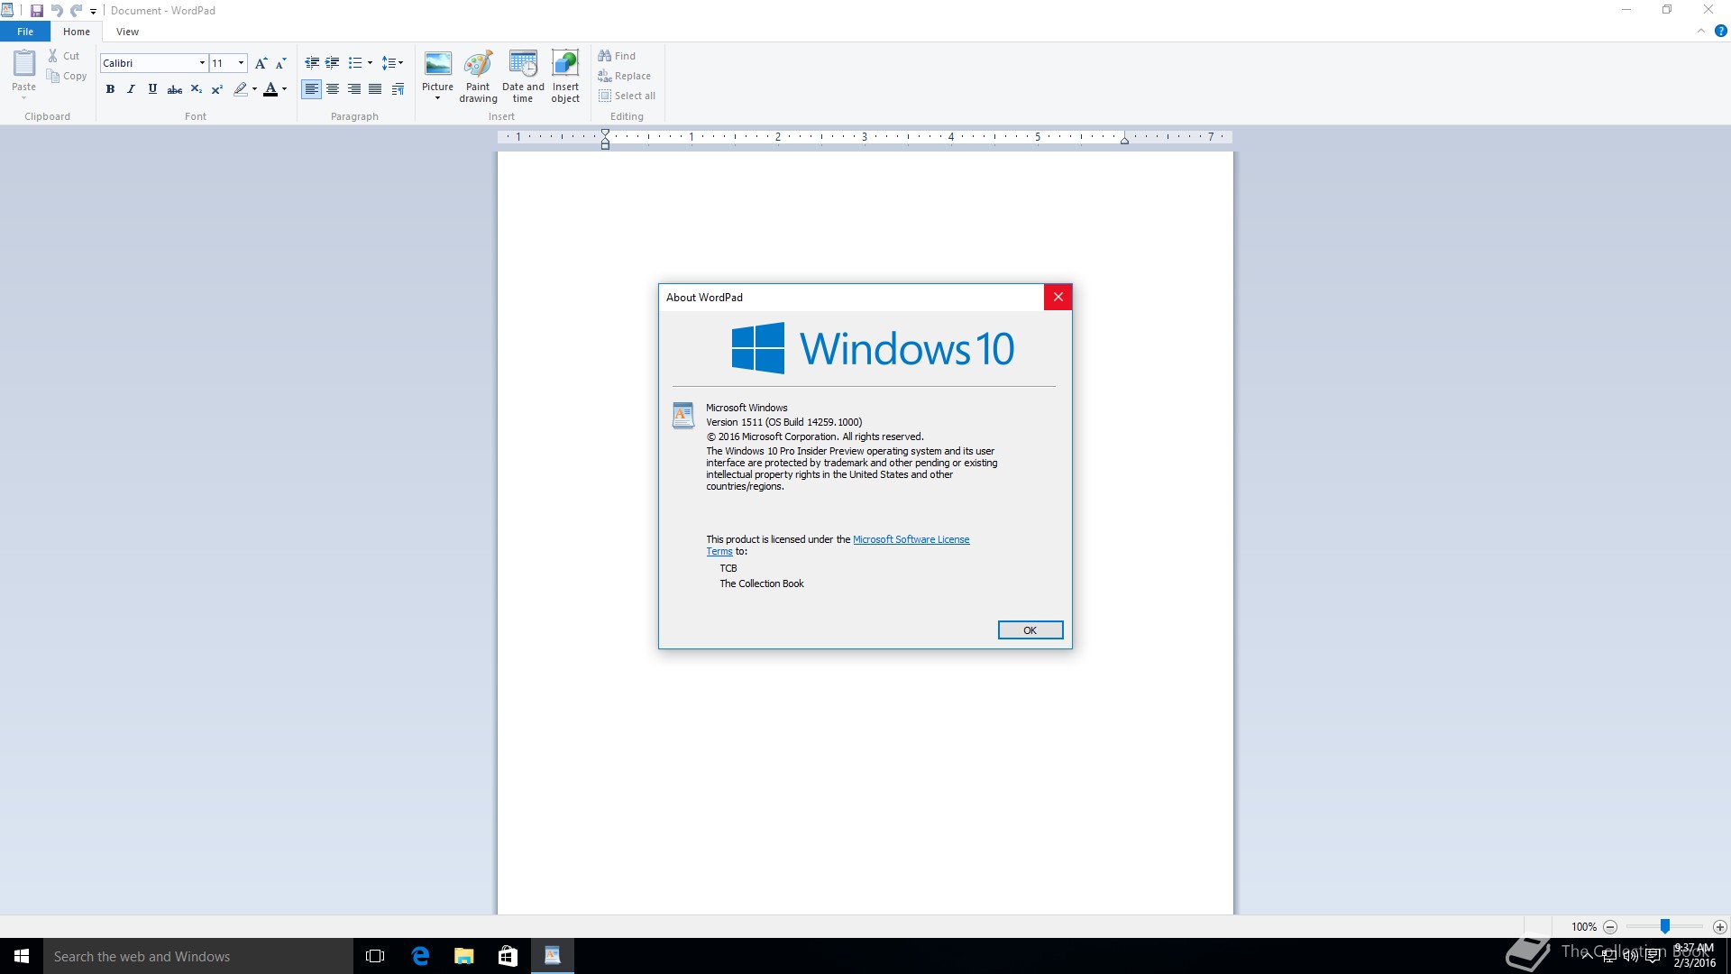Image resolution: width=1731 pixels, height=974 pixels.
Task: Click the Decrease indent icon
Action: 312,63
